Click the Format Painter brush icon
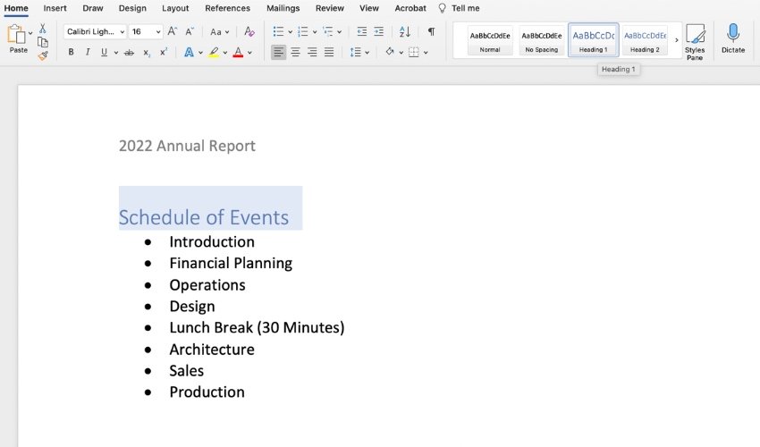 point(43,55)
